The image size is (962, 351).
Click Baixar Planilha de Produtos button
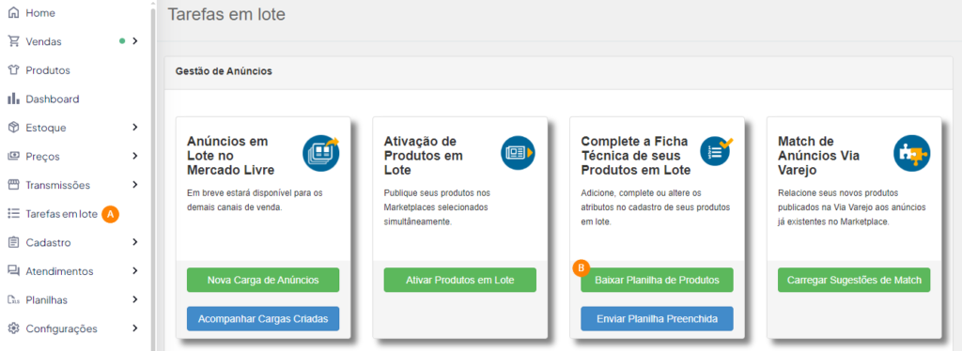click(x=657, y=280)
